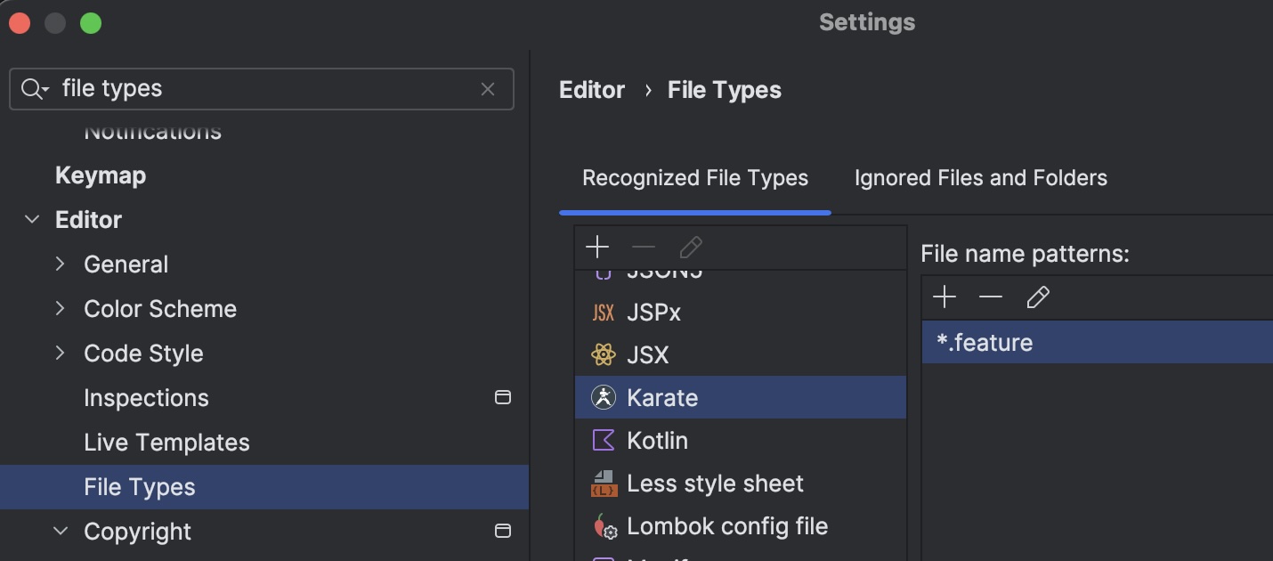Expand the General settings node
This screenshot has width=1273, height=561.
tap(61, 264)
